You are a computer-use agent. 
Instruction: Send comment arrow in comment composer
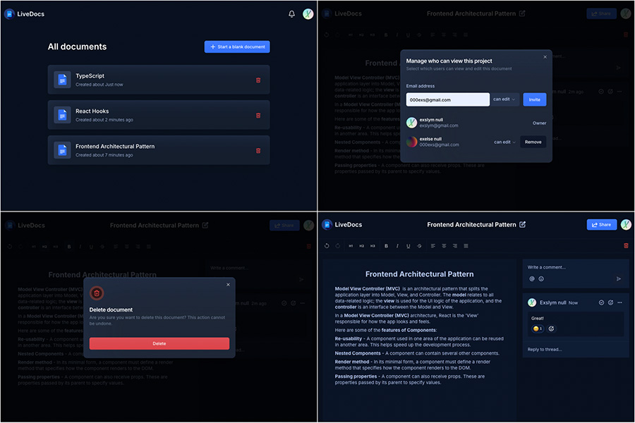[618, 278]
